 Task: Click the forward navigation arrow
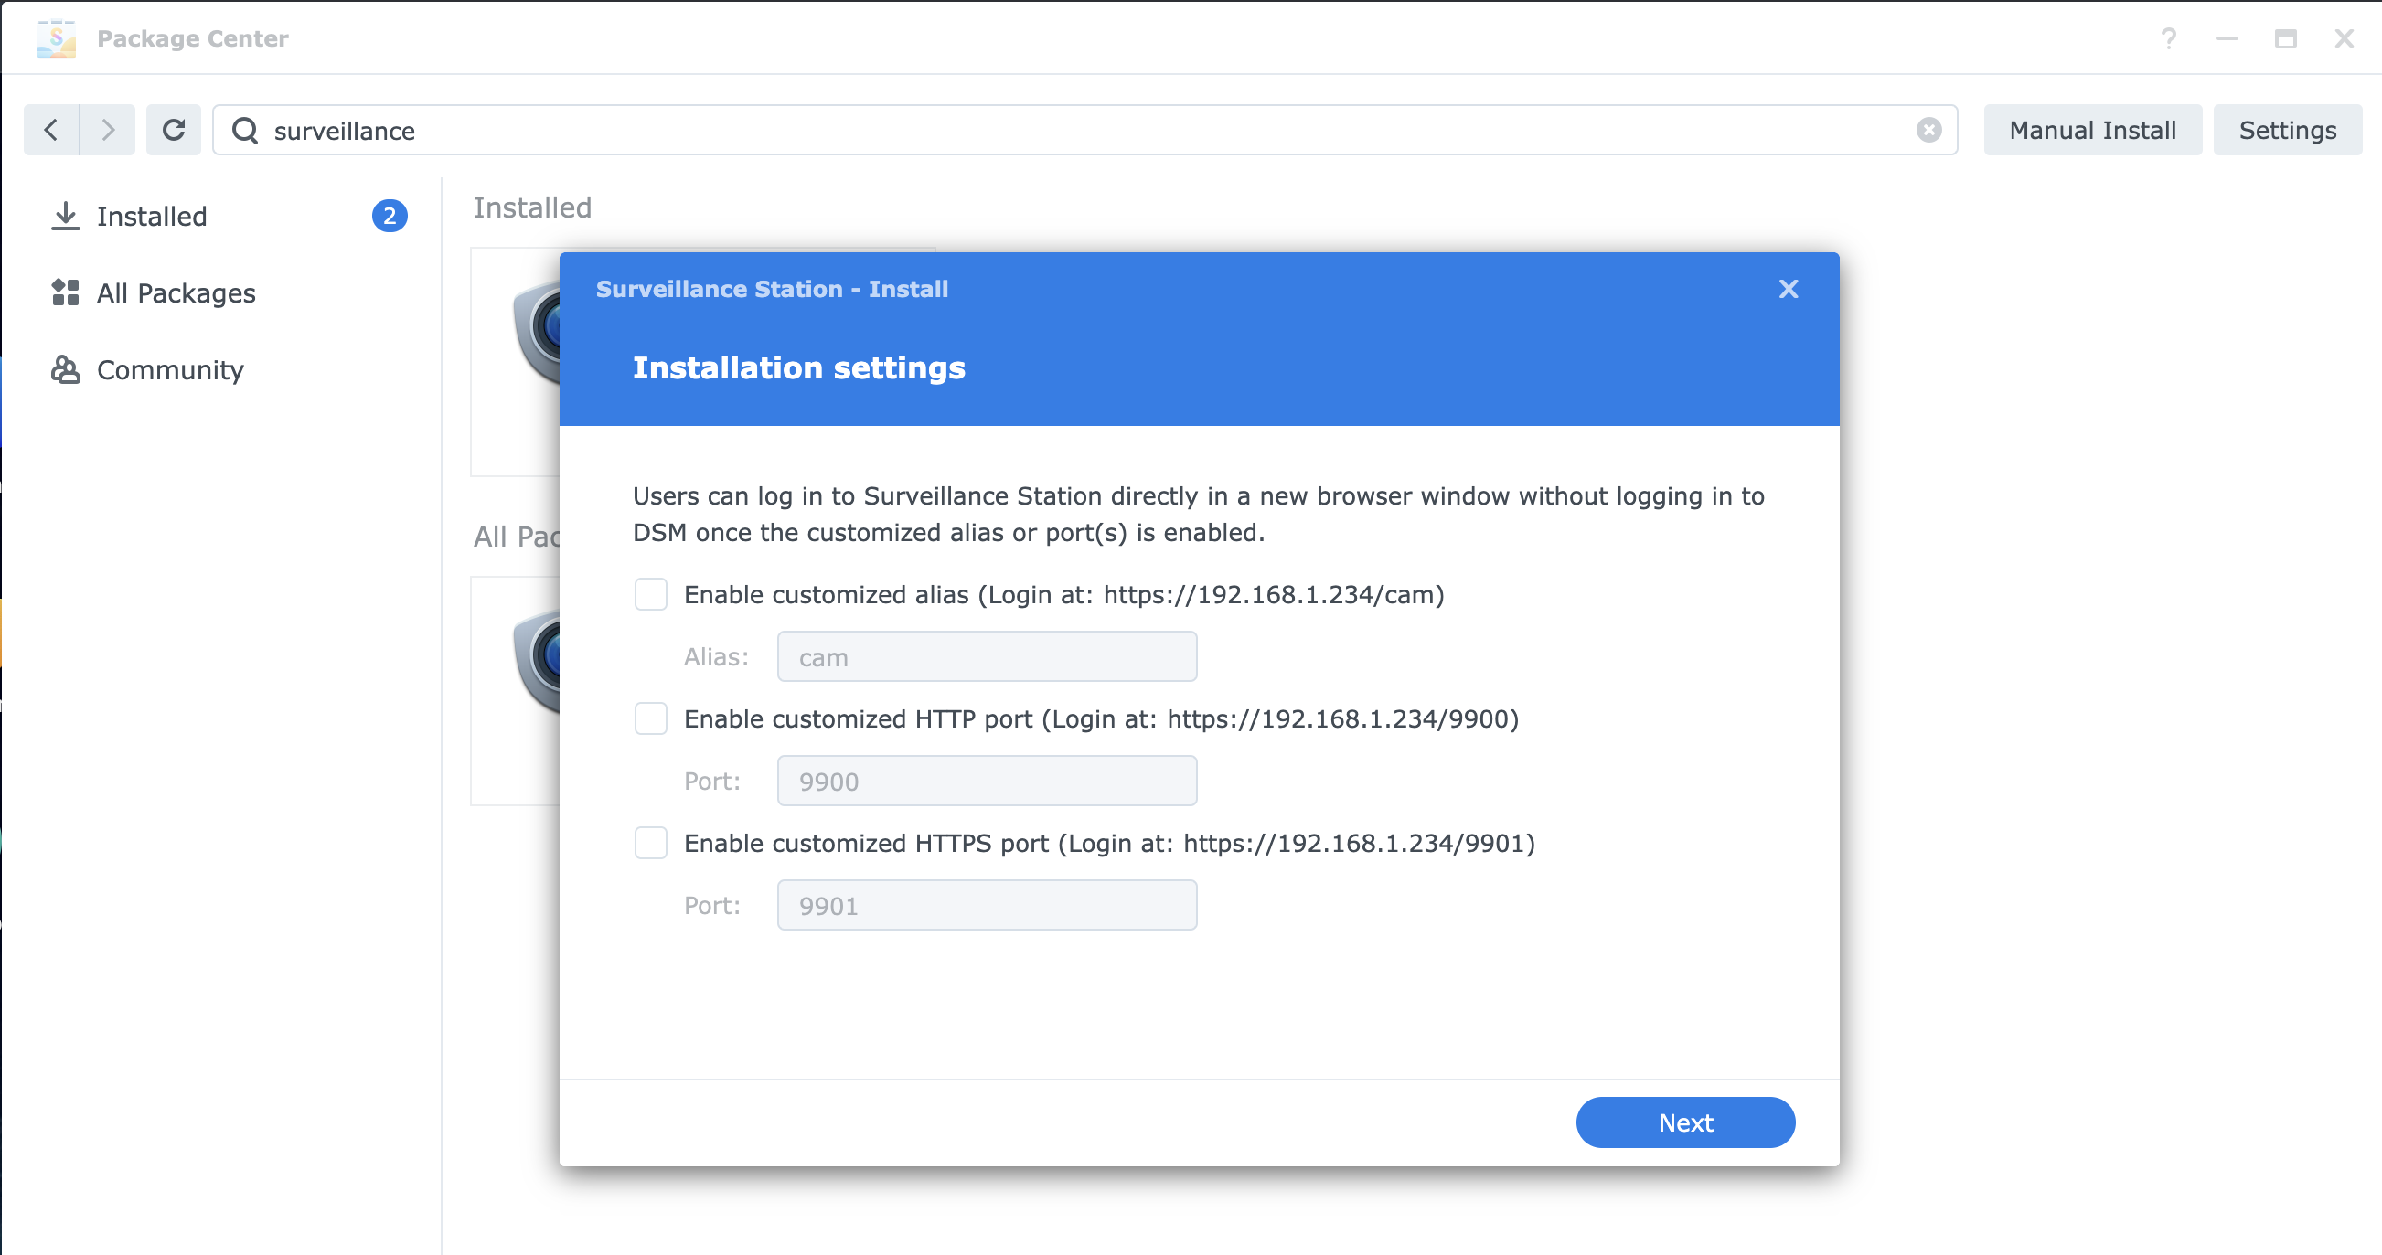pos(107,131)
